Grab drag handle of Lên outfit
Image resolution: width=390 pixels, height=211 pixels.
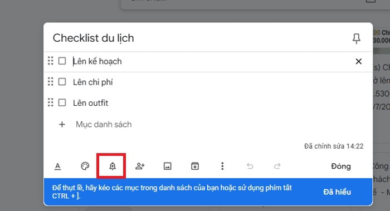(x=51, y=102)
